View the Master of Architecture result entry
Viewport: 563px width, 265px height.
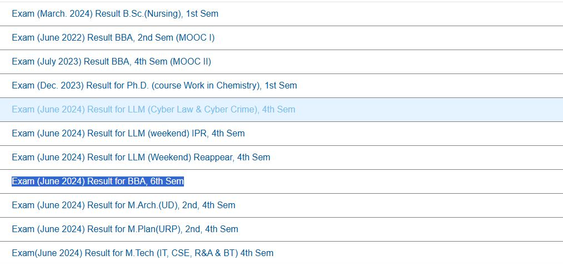[x=123, y=205]
